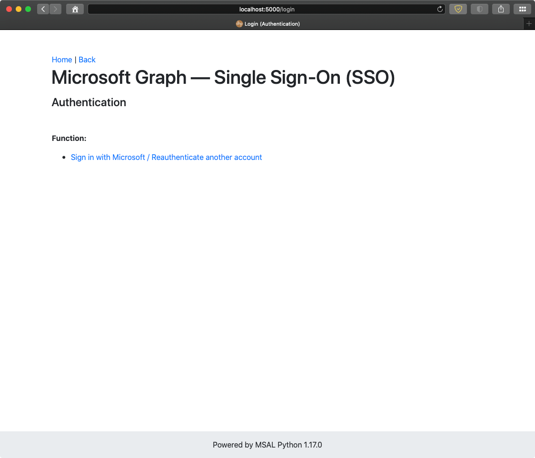
Task: Show the tab overview grid icon
Action: tap(522, 9)
